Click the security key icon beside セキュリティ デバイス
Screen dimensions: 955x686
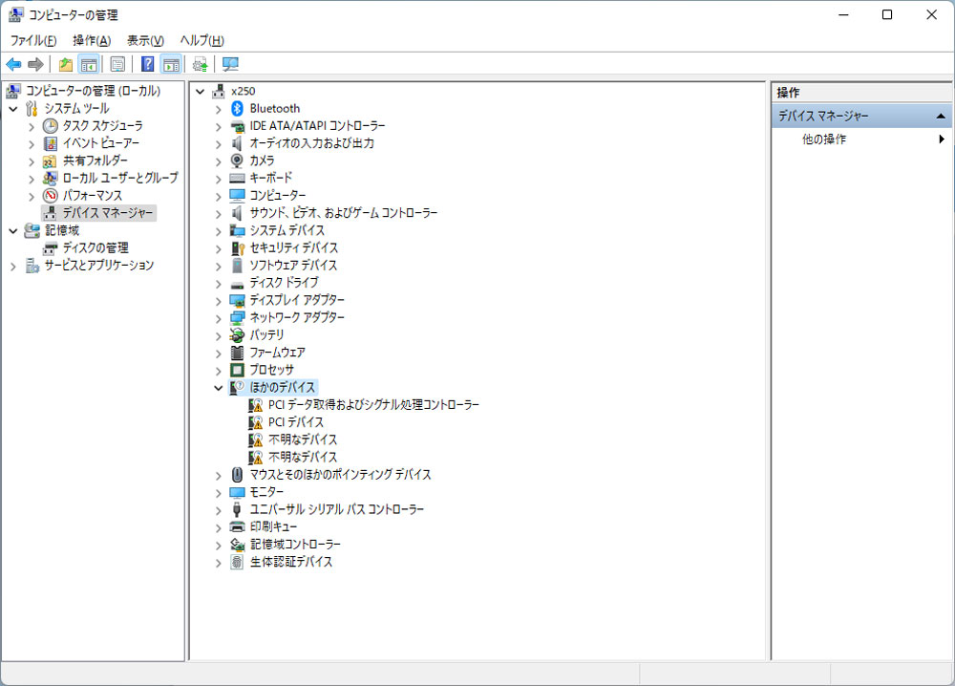tap(238, 248)
